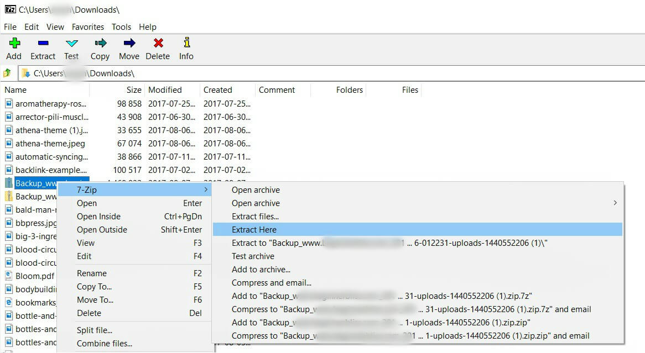
Task: Choose View with F3 shortcut in context menu
Action: point(134,243)
